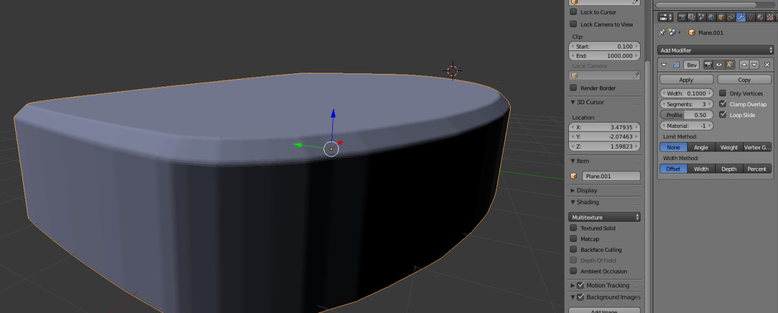Image resolution: width=778 pixels, height=313 pixels.
Task: Click the blue Z axis manipulator arrow
Action: click(333, 113)
